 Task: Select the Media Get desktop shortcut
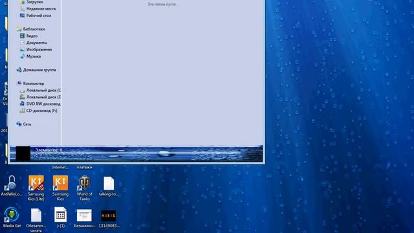12,217
